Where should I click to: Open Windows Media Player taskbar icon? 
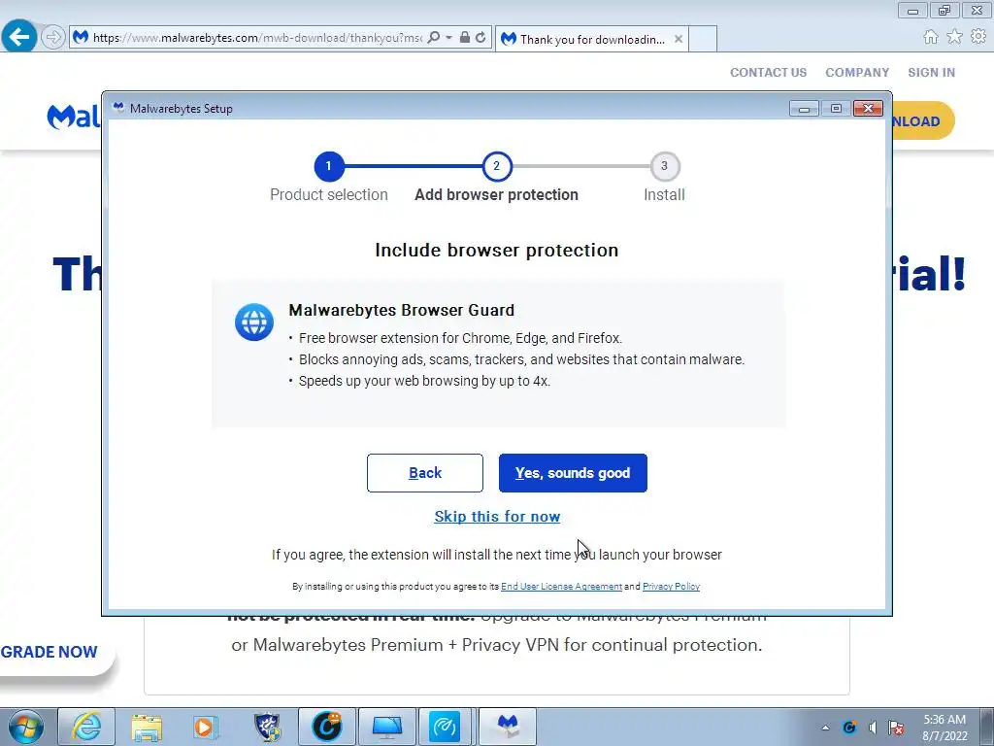tap(206, 727)
